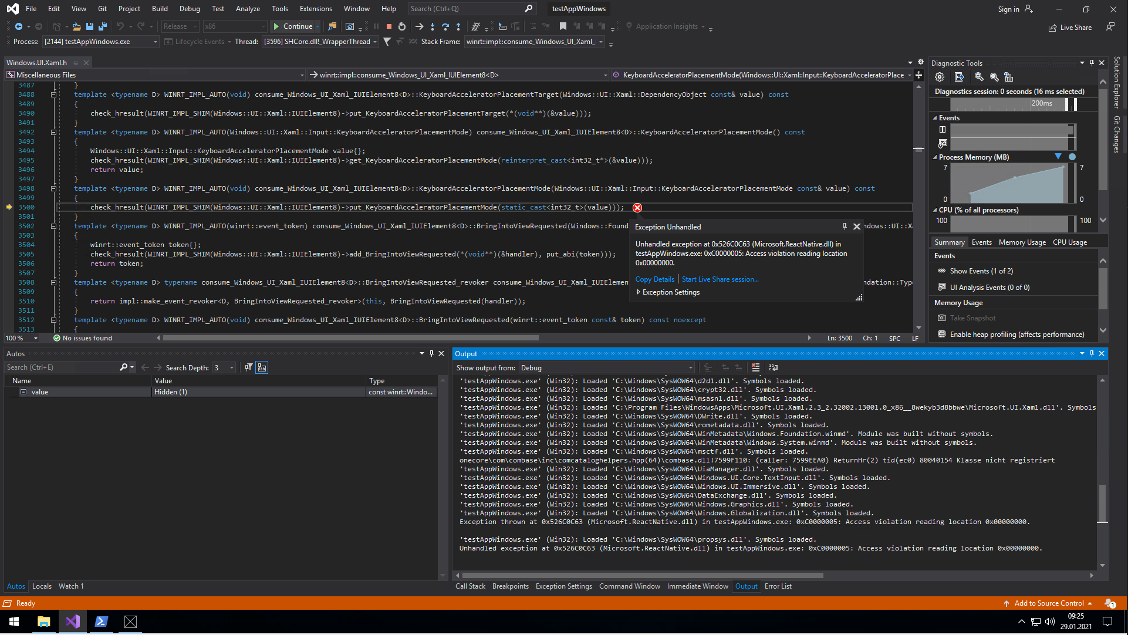
Task: Open Diagnostic Tools settings gear
Action: (940, 77)
